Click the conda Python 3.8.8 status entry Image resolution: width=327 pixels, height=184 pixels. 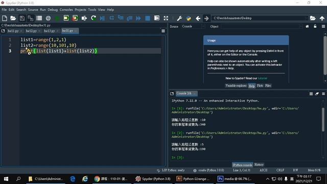[209, 170]
